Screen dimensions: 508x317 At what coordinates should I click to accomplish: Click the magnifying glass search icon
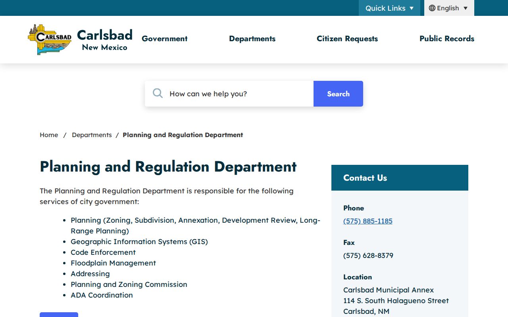[158, 94]
